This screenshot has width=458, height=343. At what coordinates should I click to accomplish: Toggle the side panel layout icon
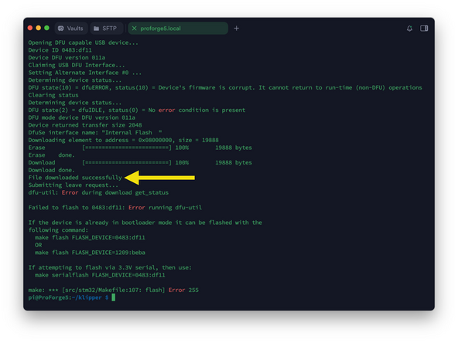[x=424, y=29]
